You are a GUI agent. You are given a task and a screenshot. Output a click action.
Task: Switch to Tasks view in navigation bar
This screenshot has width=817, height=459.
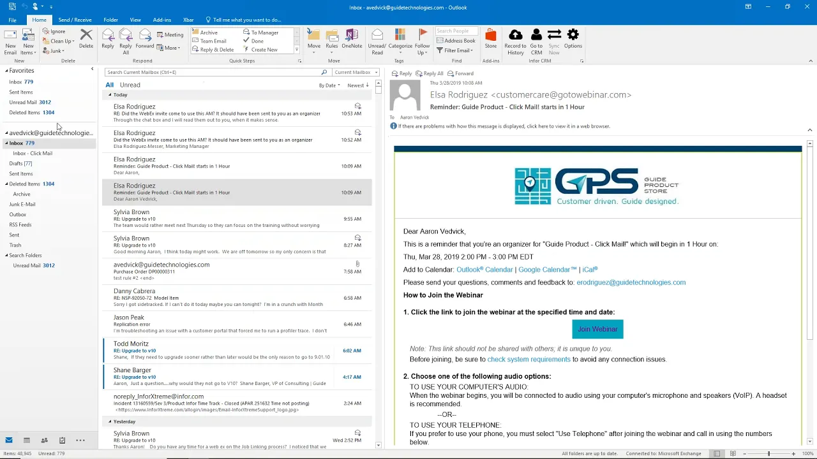point(62,440)
